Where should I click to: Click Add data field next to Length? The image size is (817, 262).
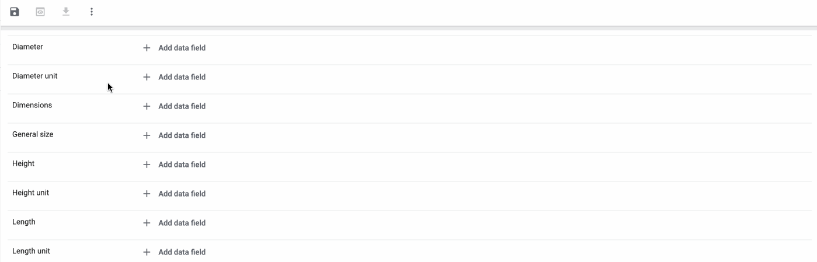tap(181, 223)
